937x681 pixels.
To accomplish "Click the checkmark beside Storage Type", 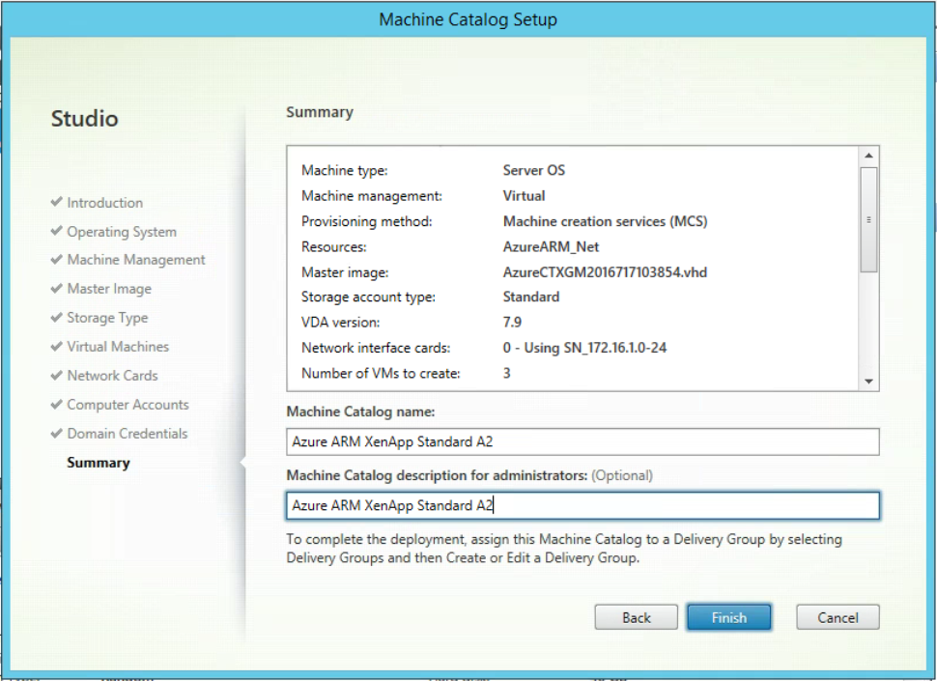I will coord(57,317).
